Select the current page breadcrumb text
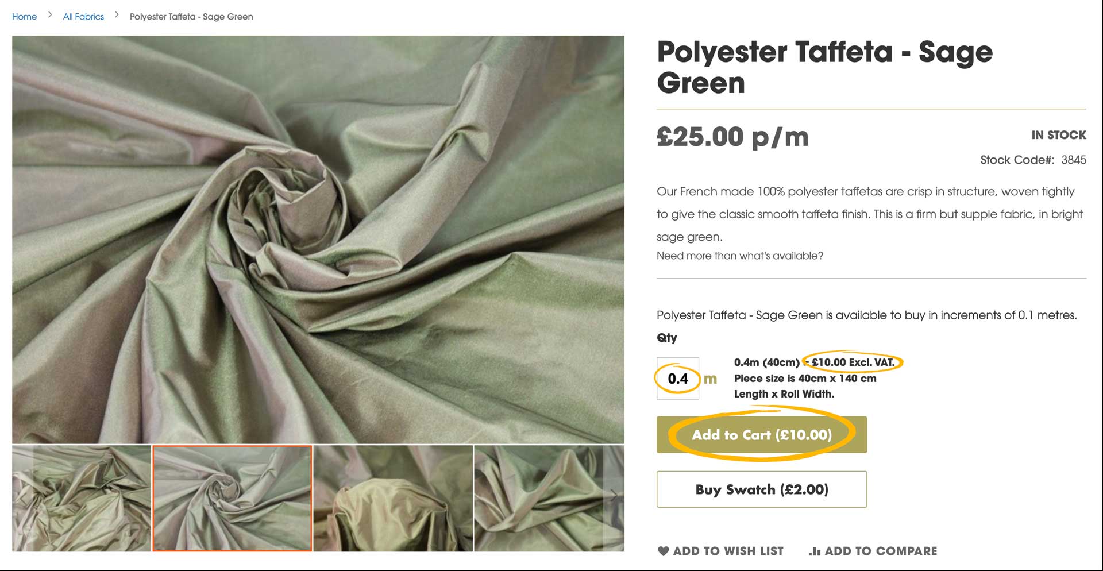This screenshot has height=571, width=1103. pos(191,17)
